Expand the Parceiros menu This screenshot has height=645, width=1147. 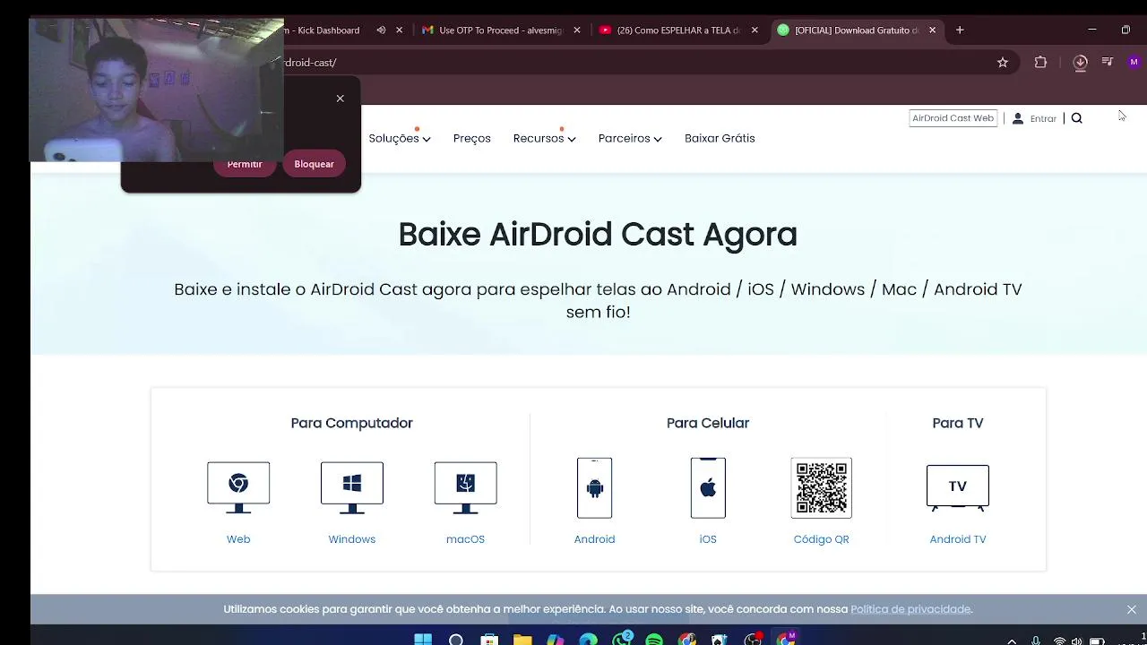(x=630, y=138)
